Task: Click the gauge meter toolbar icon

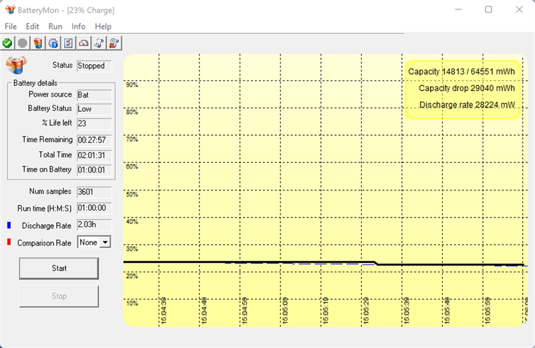Action: 84,43
